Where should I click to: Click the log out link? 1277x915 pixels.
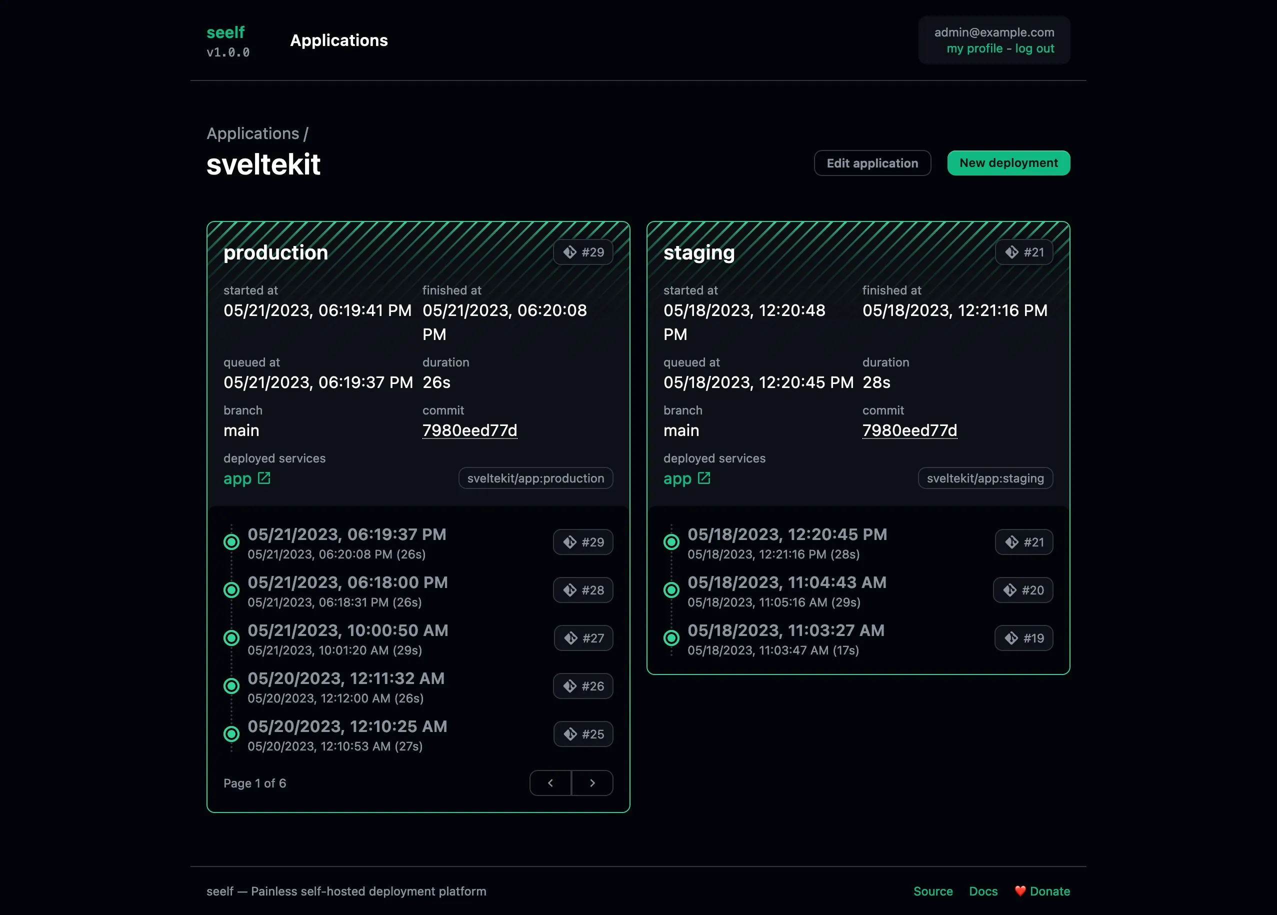tap(1035, 48)
